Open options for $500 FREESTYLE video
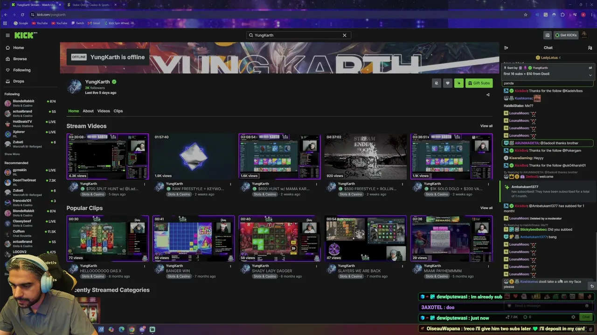Screen dimensions: 597x335 click(402, 184)
